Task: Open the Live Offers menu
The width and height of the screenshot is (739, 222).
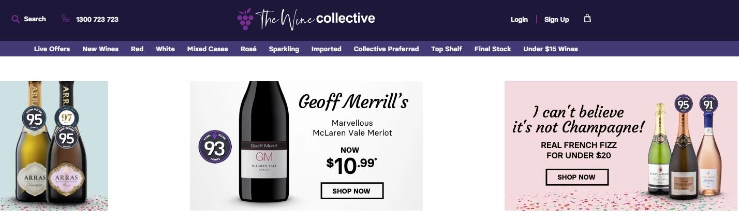Action: pos(52,49)
